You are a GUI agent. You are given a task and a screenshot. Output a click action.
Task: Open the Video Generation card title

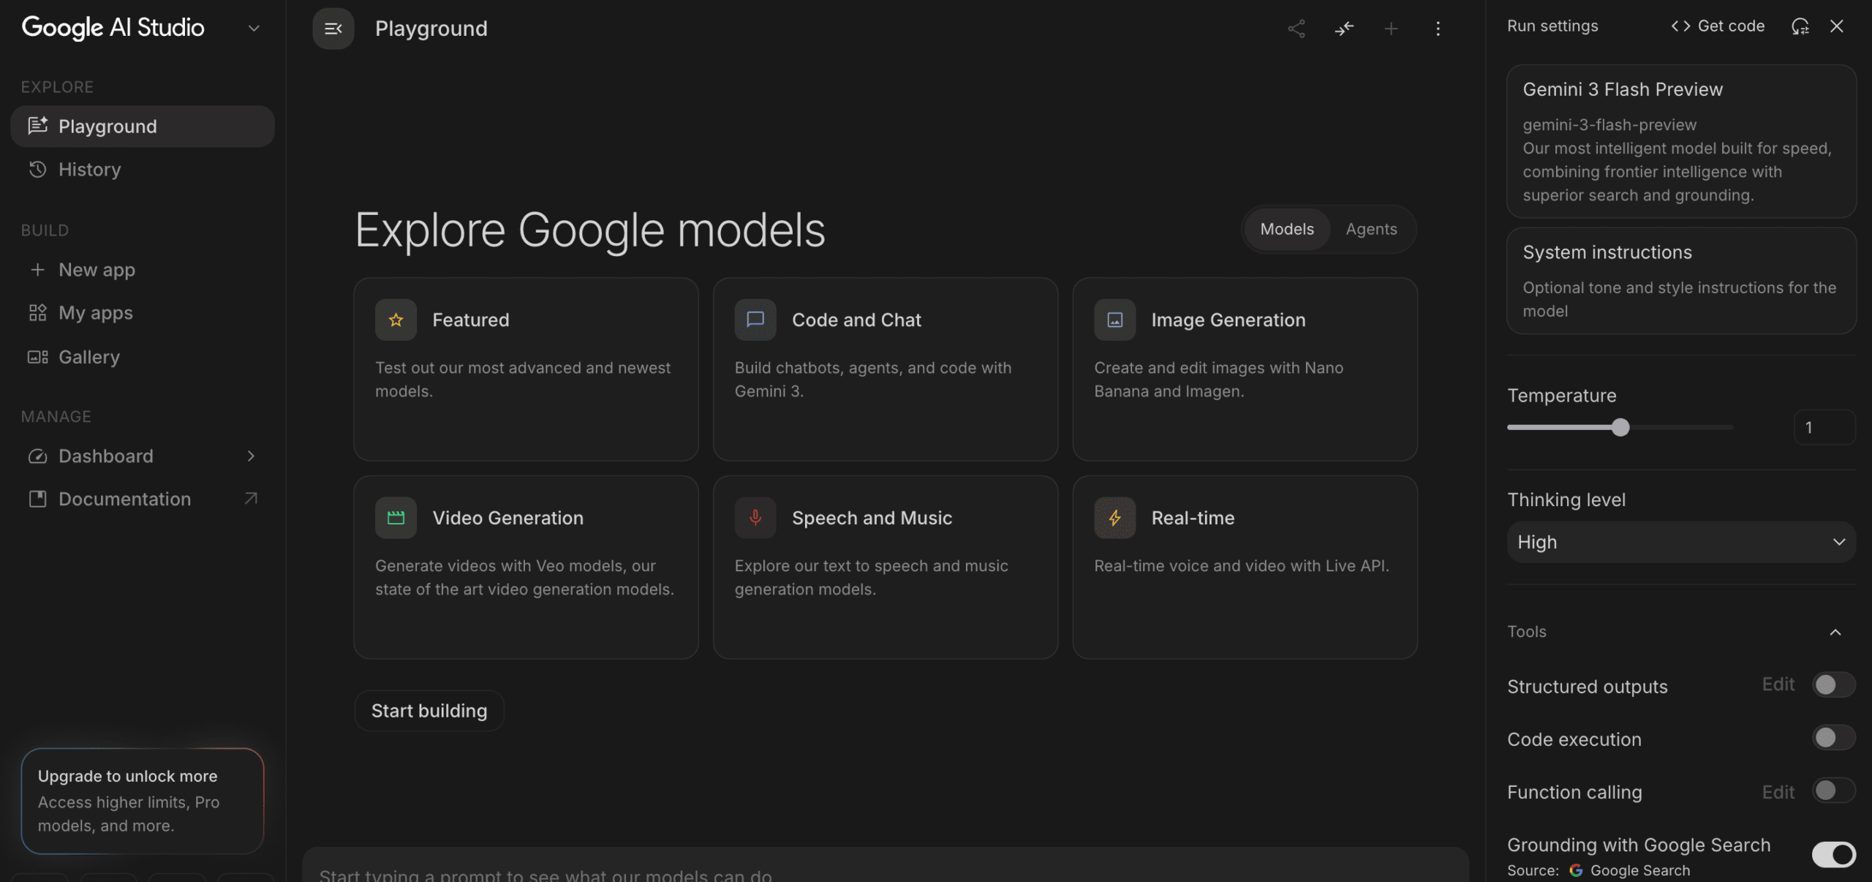click(x=507, y=518)
